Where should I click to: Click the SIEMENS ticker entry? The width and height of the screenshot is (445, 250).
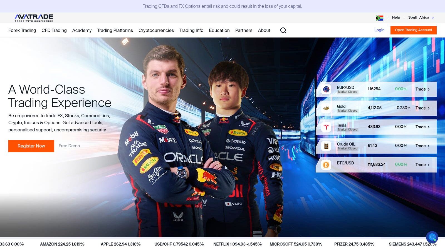click(413, 244)
